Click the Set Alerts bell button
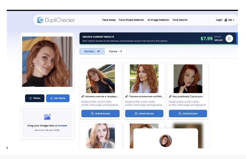Viewport: 246px width, 159px height. coord(58,98)
